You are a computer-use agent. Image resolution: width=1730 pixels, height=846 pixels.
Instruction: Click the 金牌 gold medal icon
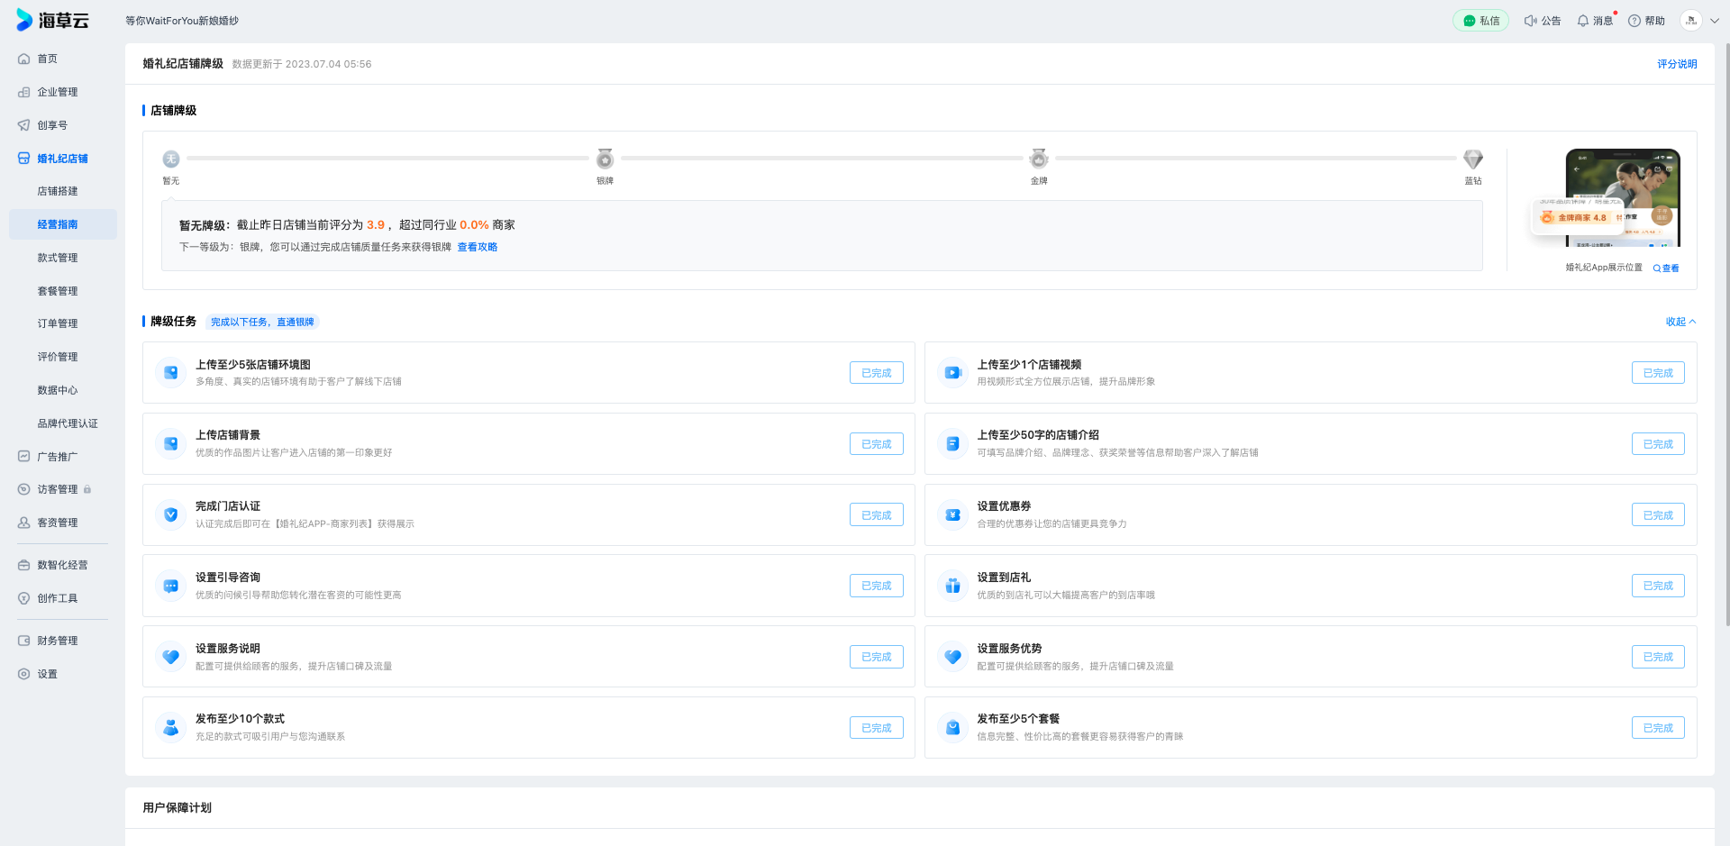click(x=1039, y=159)
